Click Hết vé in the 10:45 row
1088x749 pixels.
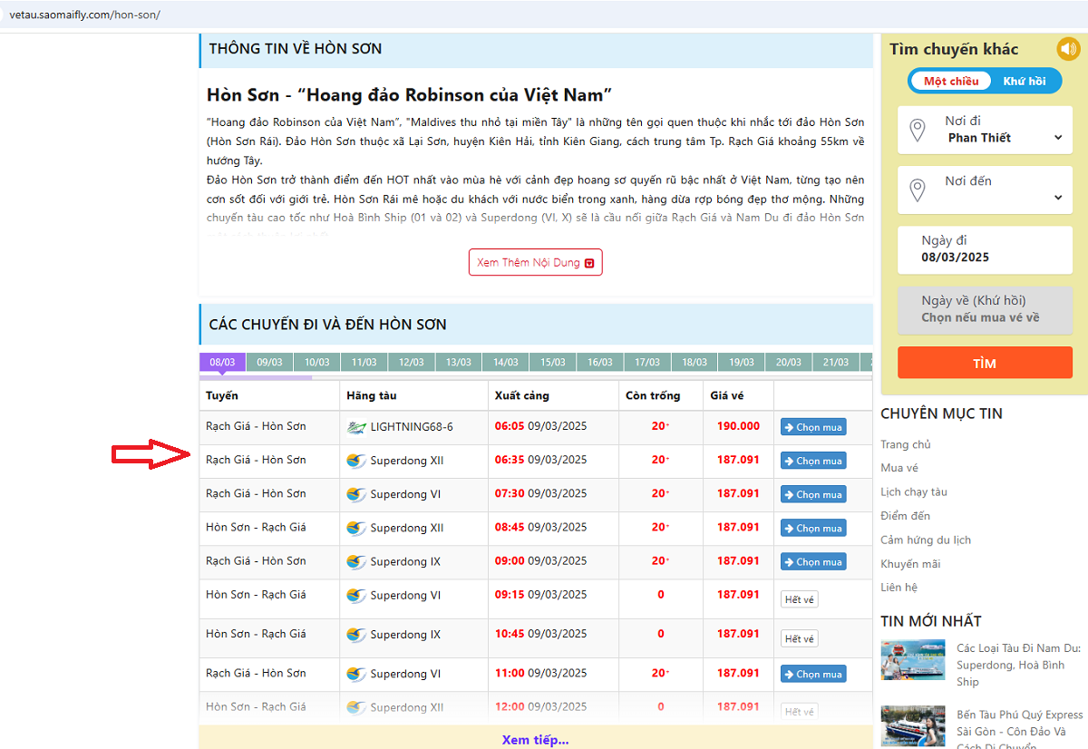coord(799,638)
